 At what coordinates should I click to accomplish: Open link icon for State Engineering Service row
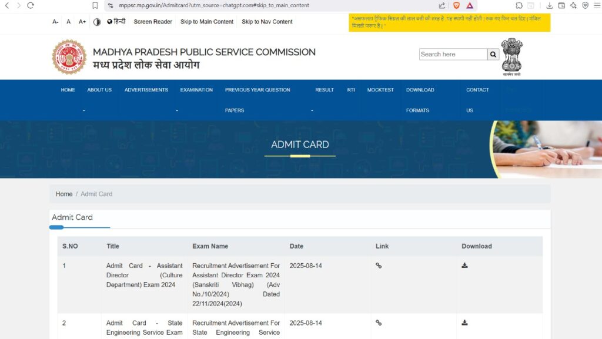(x=379, y=323)
